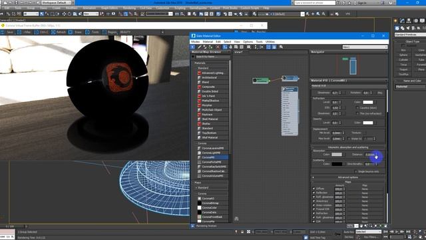The height and width of the screenshot is (240, 426).
Task: Toggle Thin (no refraction) checkbox
Action: tap(357, 113)
